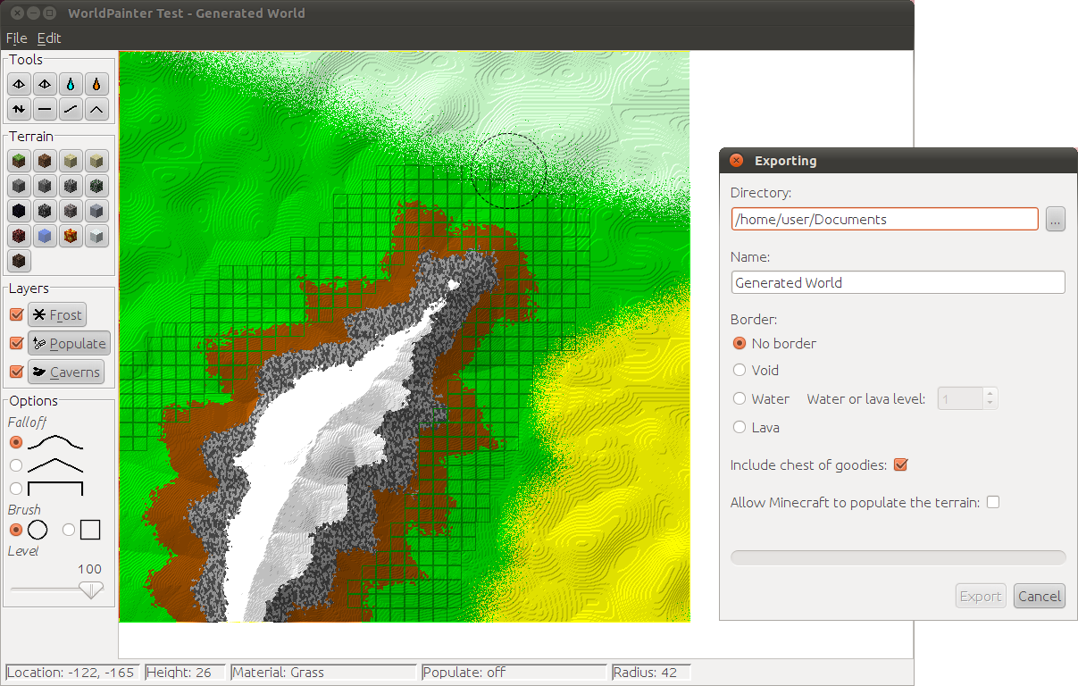The image size is (1078, 686).
Task: Select the Void border option
Action: pos(740,370)
